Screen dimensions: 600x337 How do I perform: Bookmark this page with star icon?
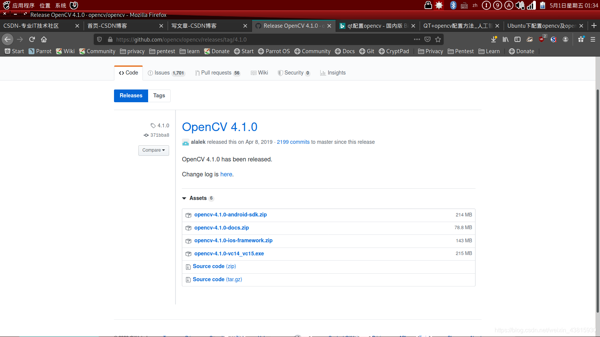coord(438,39)
